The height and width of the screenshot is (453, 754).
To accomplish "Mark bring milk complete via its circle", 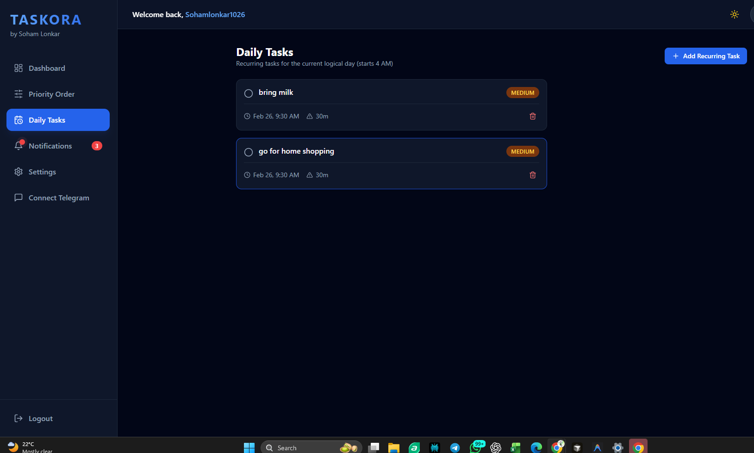I will tap(249, 93).
